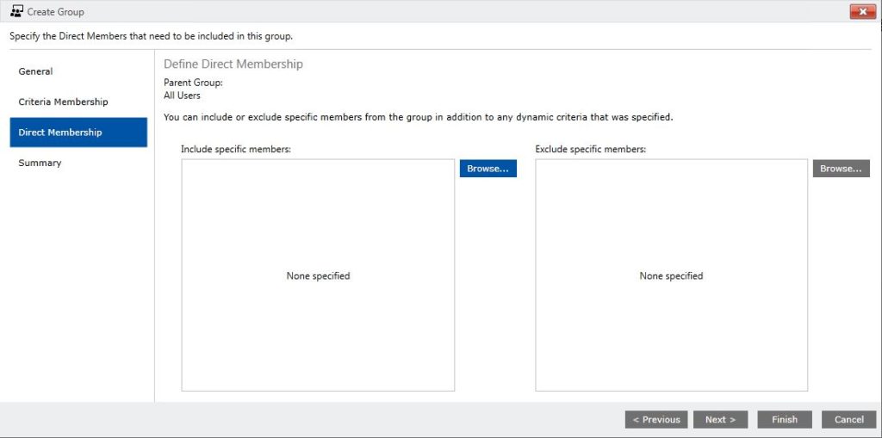Click None specified in the exclude list
This screenshot has width=882, height=438.
point(671,276)
